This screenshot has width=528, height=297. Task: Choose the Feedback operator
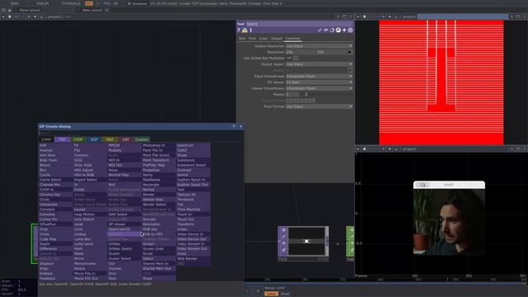click(x=55, y=278)
